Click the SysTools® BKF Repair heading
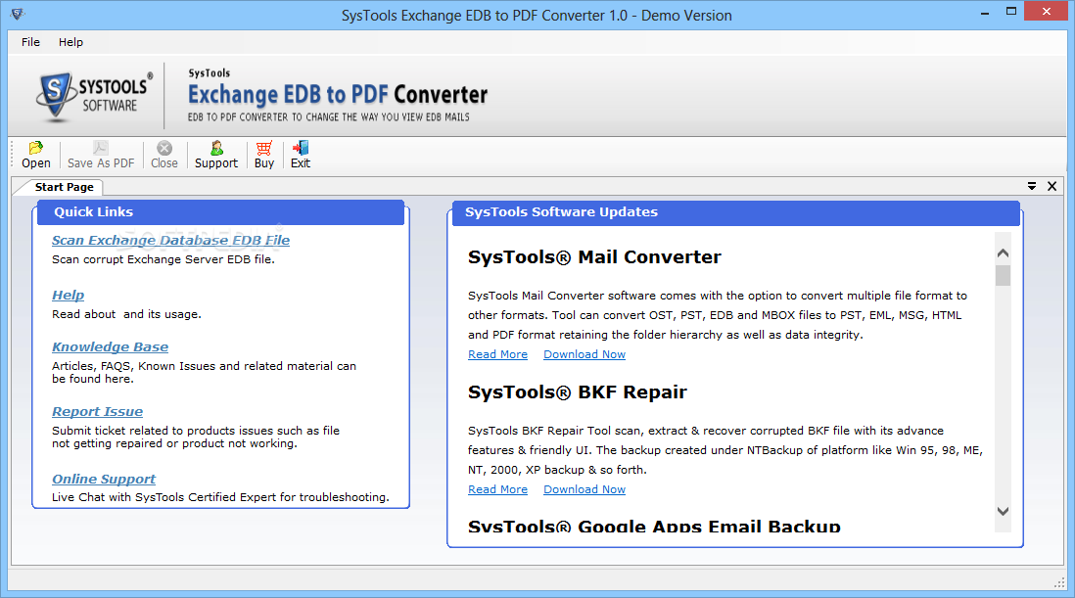Viewport: 1075px width, 598px height. [578, 391]
